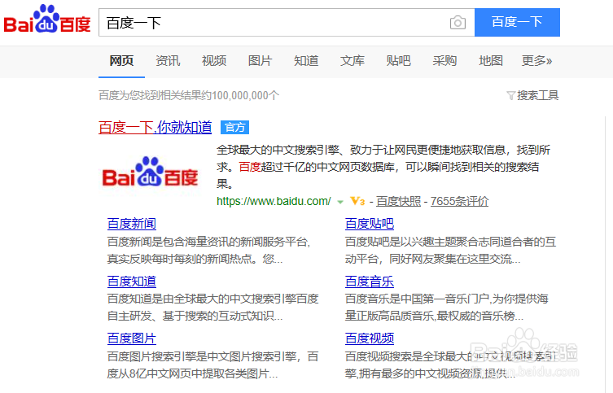Screen dimensions: 613x393
Task: Click the blue 百度一下 search button
Action: pos(517,22)
